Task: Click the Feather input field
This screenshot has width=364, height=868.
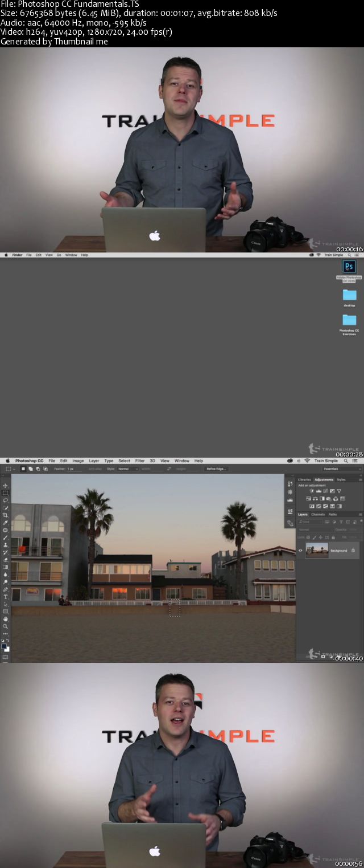Action: (x=75, y=469)
